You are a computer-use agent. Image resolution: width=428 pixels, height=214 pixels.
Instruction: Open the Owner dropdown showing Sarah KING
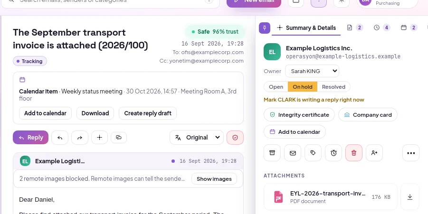coord(312,71)
